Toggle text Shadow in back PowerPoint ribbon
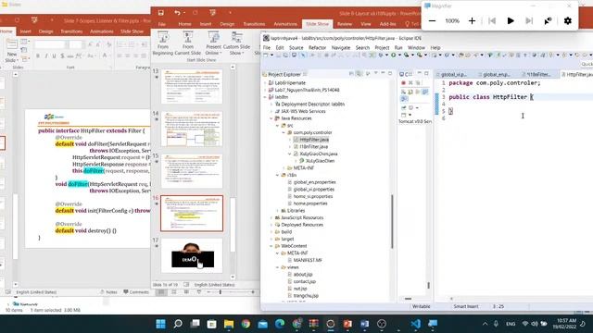 62,56
